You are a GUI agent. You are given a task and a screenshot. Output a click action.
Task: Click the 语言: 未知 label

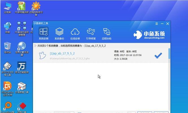point(119,51)
